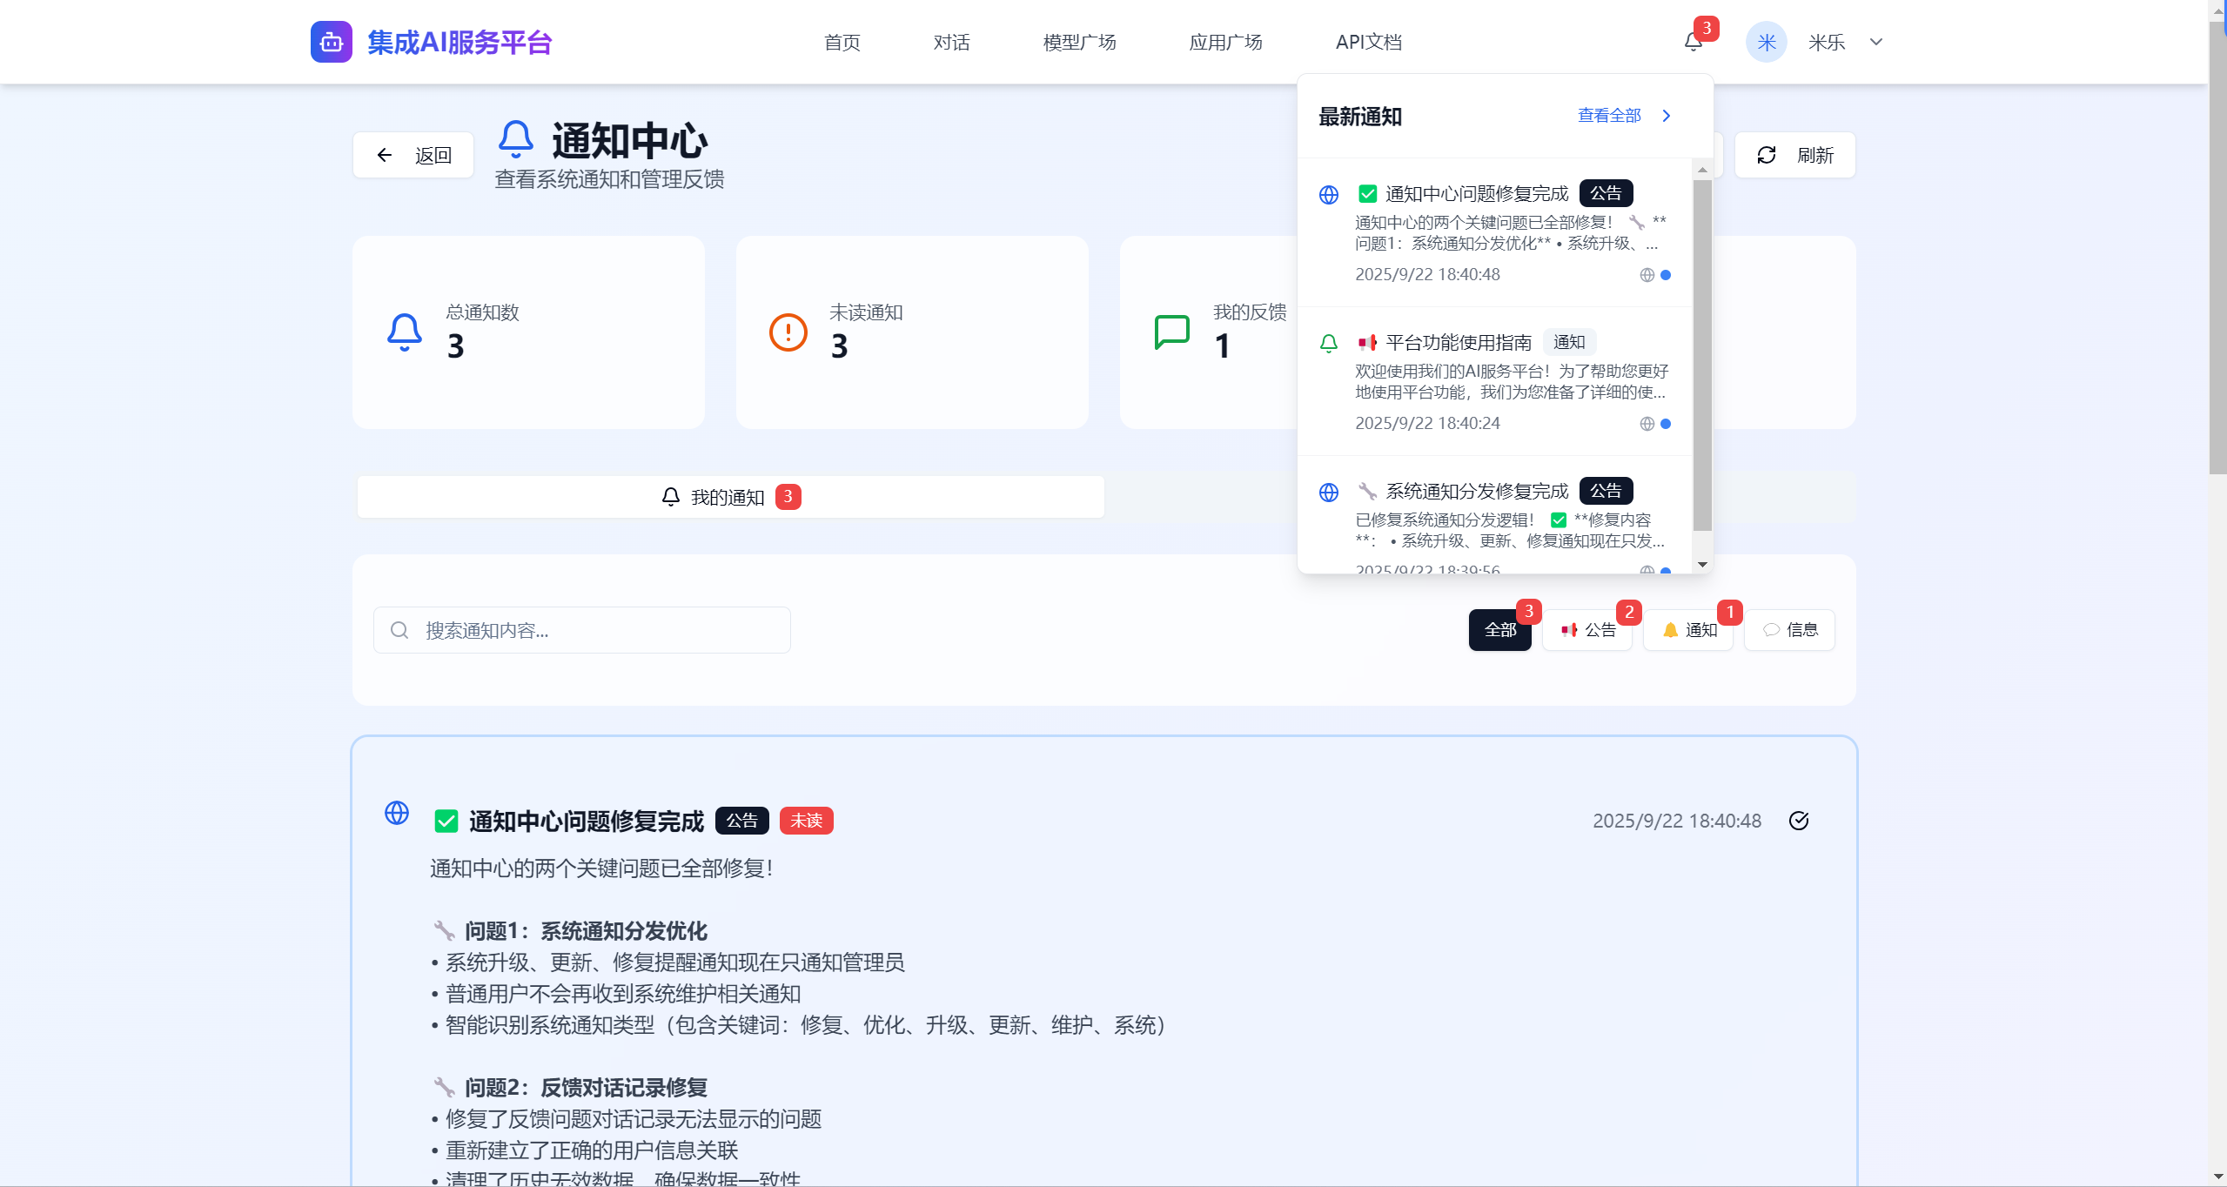The height and width of the screenshot is (1187, 2227).
Task: Click red badge 3 on 我的通知 tab
Action: point(788,497)
